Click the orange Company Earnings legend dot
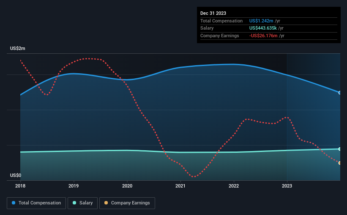 coord(106,203)
